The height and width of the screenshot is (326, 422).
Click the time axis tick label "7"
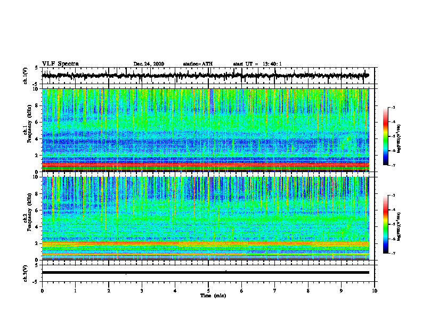click(275, 291)
